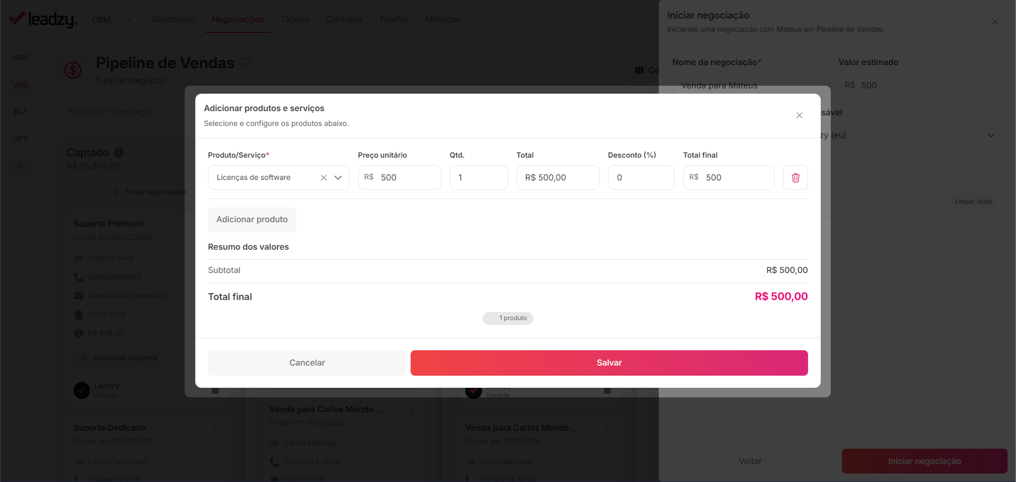Save products with the Salvar button
The height and width of the screenshot is (482, 1016).
click(609, 363)
